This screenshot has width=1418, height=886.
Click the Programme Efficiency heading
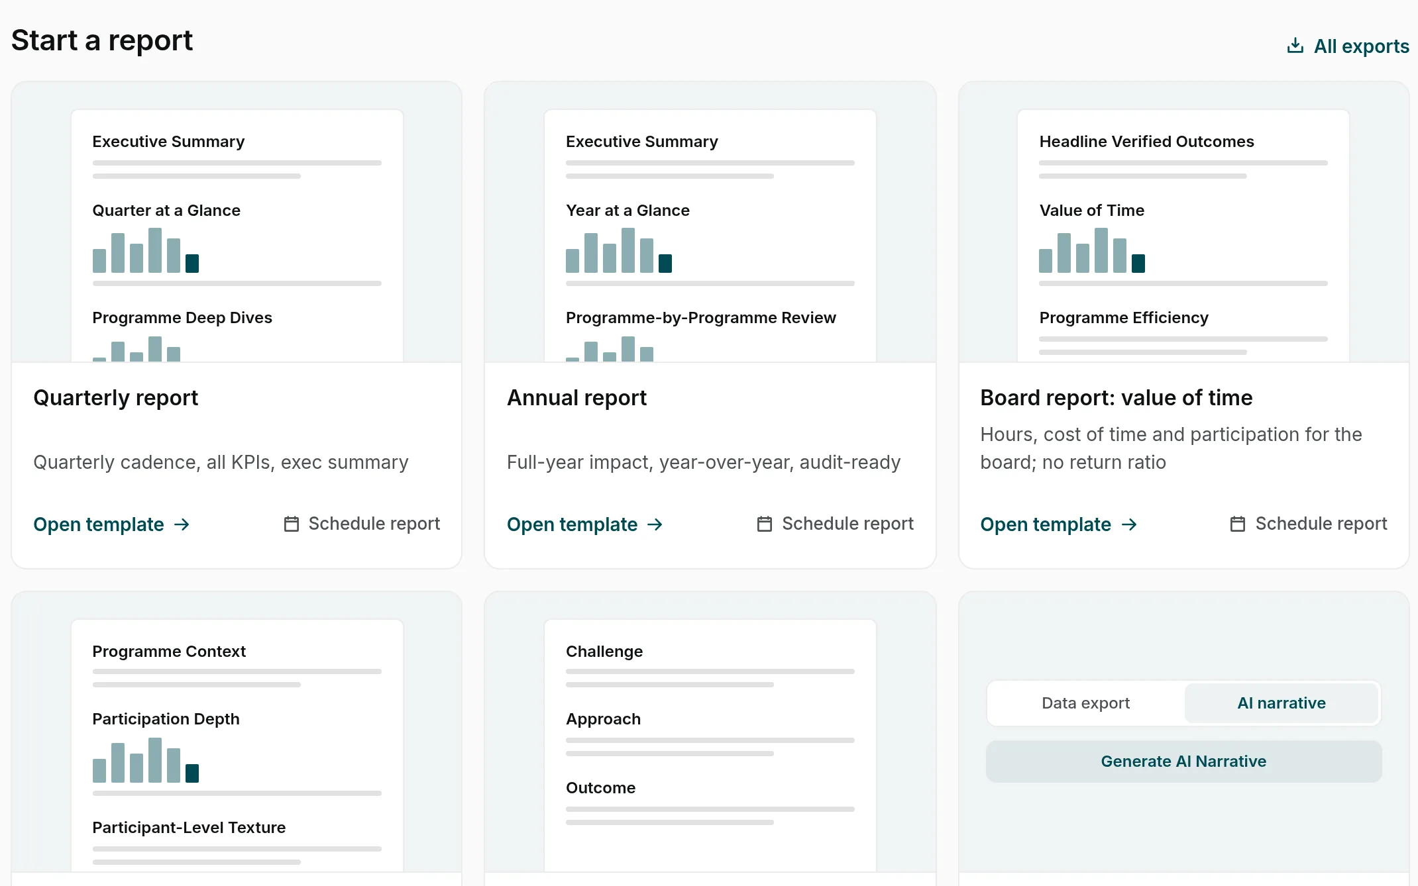[1124, 318]
